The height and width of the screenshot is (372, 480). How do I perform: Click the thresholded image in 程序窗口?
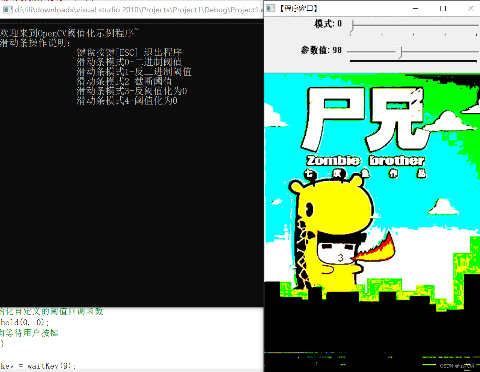coord(372,223)
